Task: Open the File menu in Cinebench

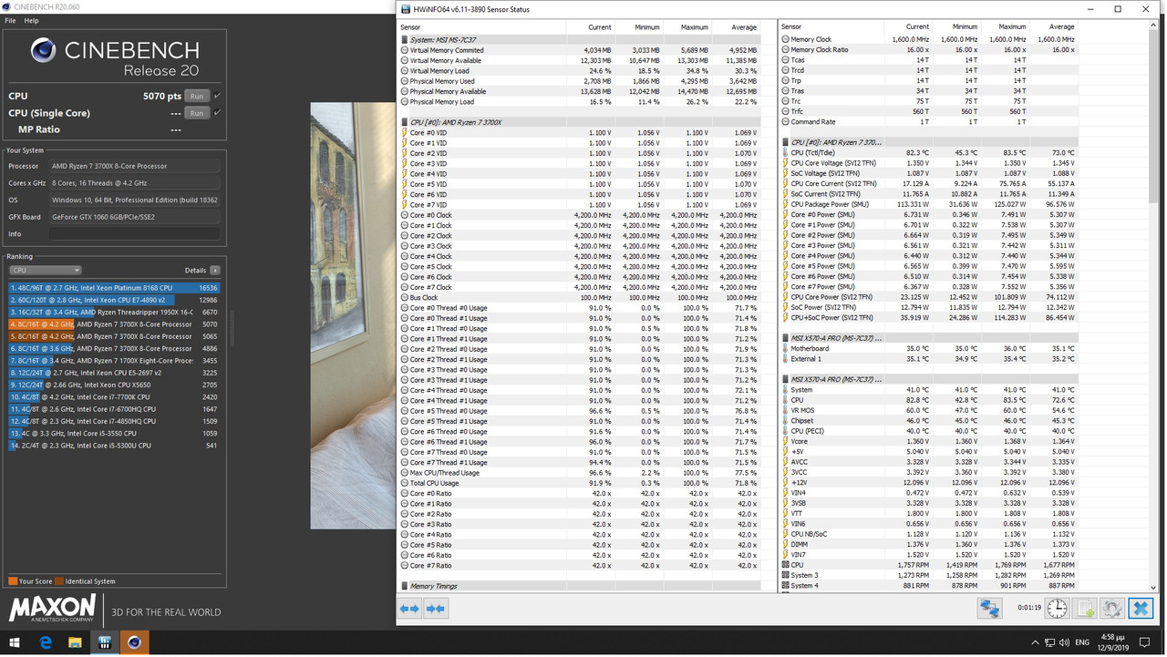Action: click(10, 20)
